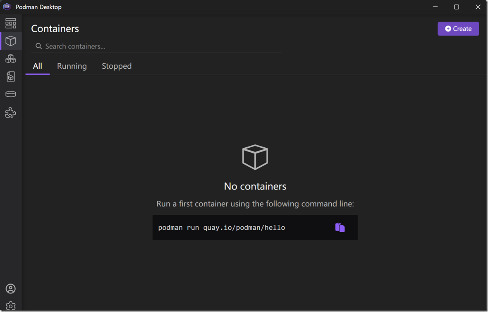Open the Dashboard view in sidebar
Screen dimensions: 488x312
point(11,23)
